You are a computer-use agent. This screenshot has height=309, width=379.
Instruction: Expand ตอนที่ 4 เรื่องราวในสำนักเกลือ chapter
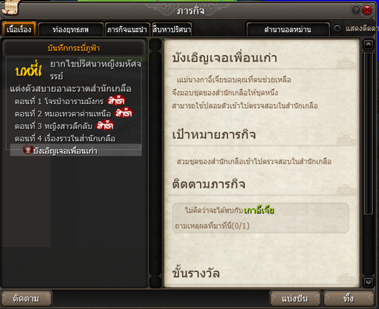65,138
